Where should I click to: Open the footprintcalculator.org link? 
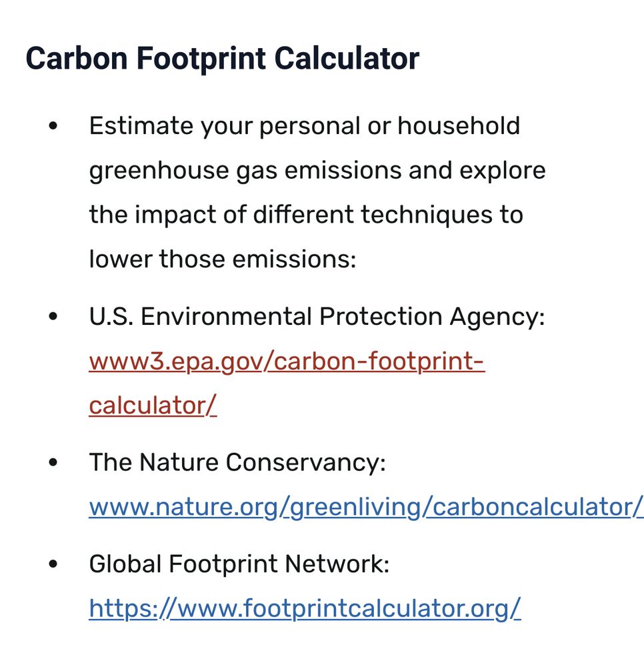pyautogui.click(x=305, y=608)
